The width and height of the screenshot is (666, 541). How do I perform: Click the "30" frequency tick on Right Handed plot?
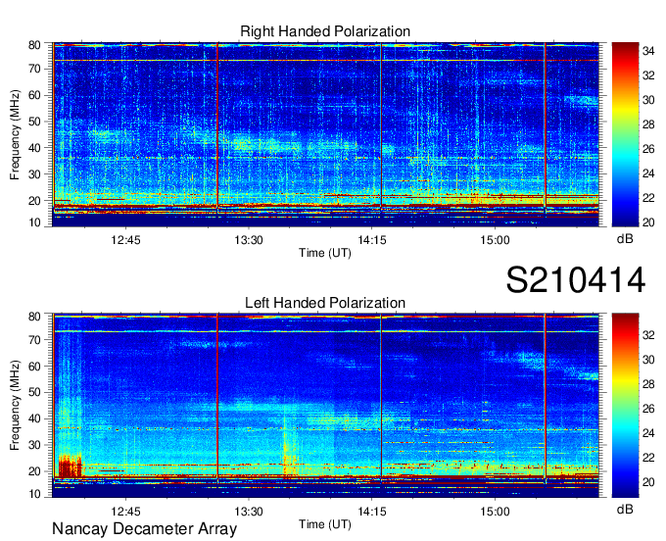point(35,174)
